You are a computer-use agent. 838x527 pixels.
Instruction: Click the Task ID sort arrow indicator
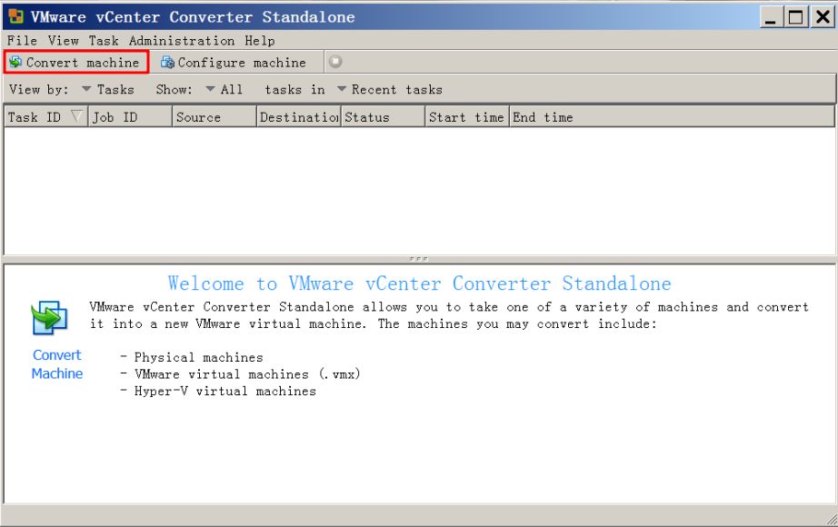pos(76,116)
